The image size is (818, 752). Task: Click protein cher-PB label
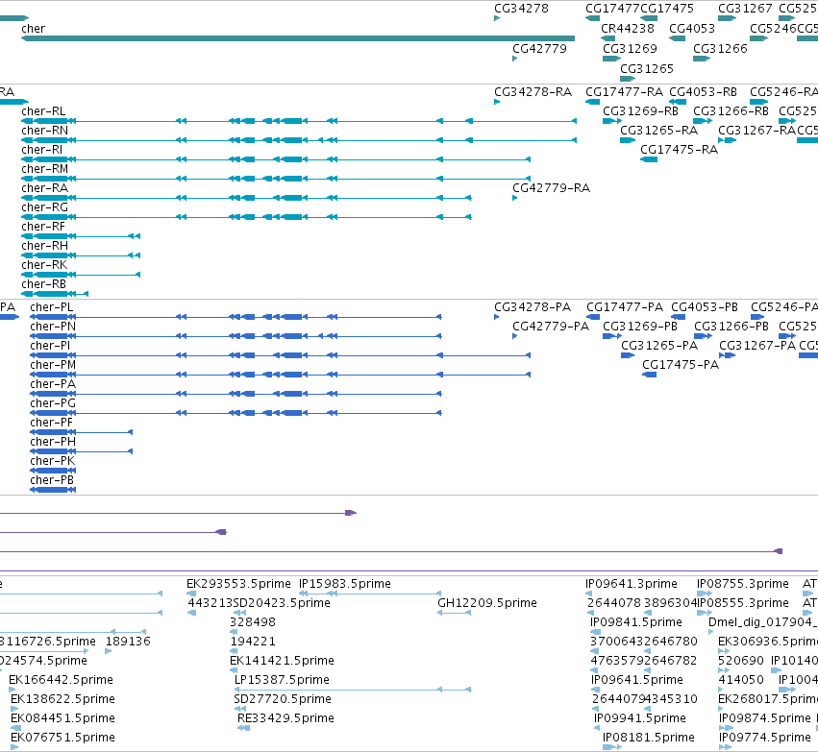click(x=52, y=480)
